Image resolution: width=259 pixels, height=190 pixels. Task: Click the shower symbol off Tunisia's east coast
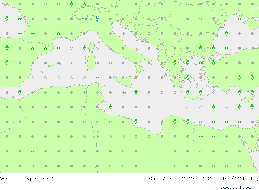point(110,107)
